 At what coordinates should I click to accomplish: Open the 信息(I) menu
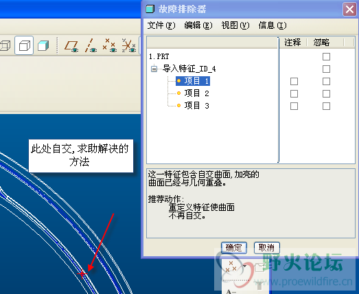[273, 25]
